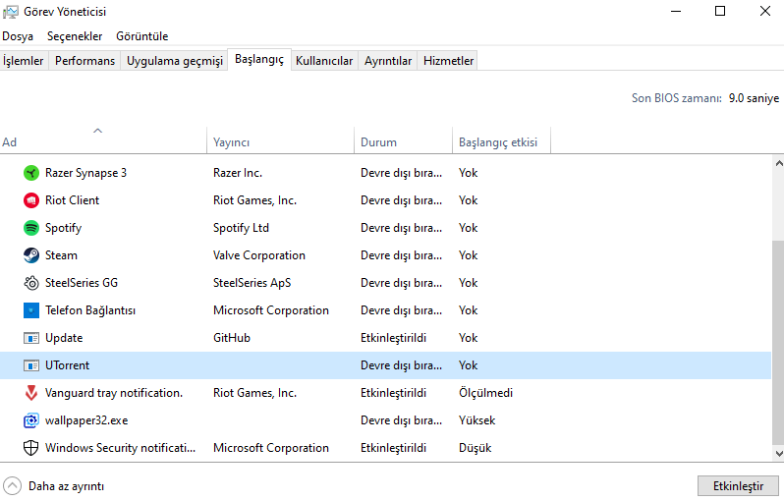Click the Vanguard tray notification icon
This screenshot has height=501, width=784.
[30, 393]
